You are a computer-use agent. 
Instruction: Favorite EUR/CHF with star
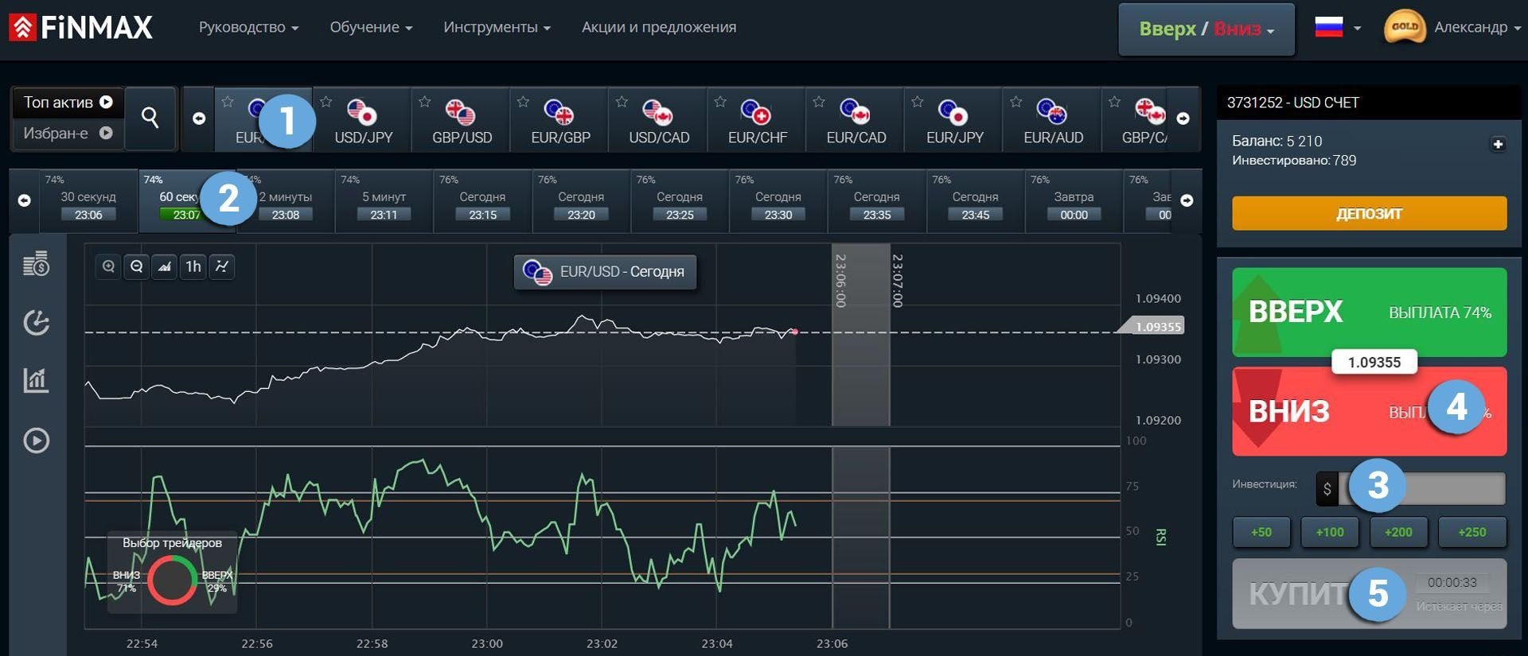[x=721, y=102]
